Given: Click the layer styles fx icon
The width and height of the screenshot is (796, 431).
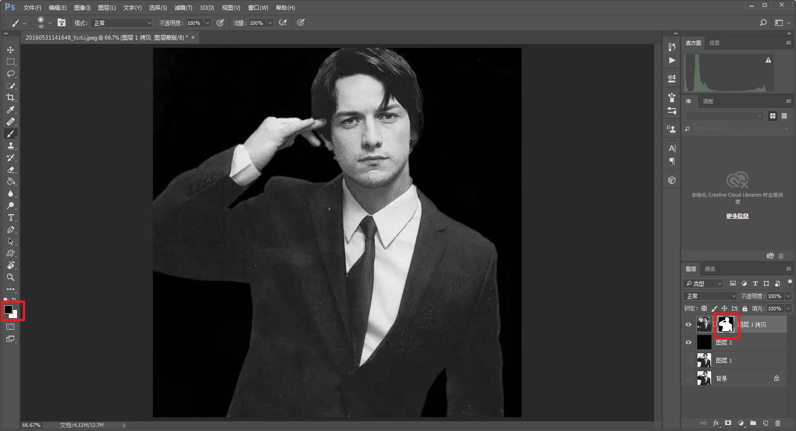Looking at the screenshot, I should click(716, 423).
